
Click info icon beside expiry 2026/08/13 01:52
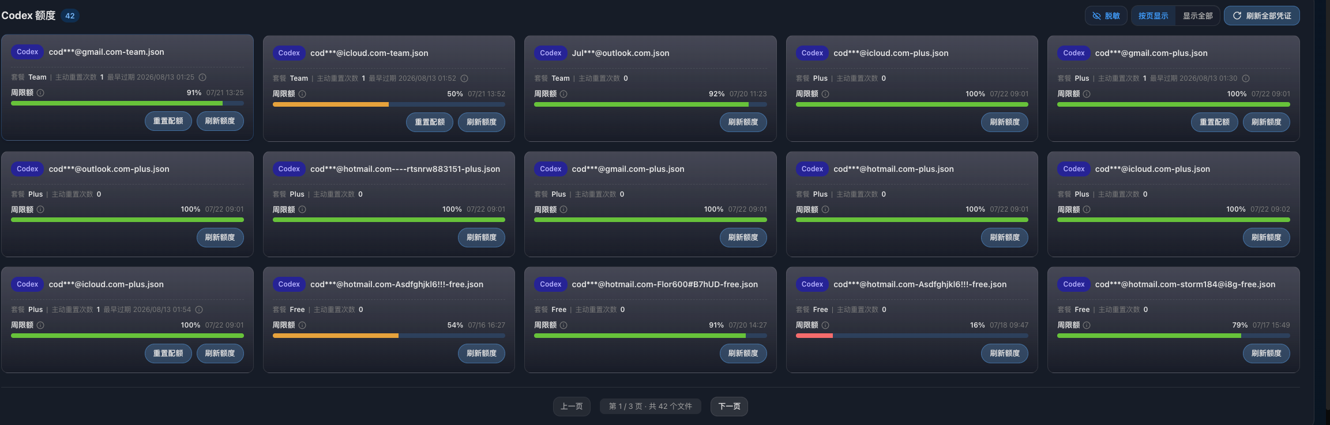click(x=464, y=78)
